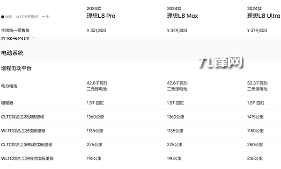Image resolution: width=281 pixels, height=169 pixels.
Task: Click the ¥321,800 Pro price
Action: click(96, 30)
